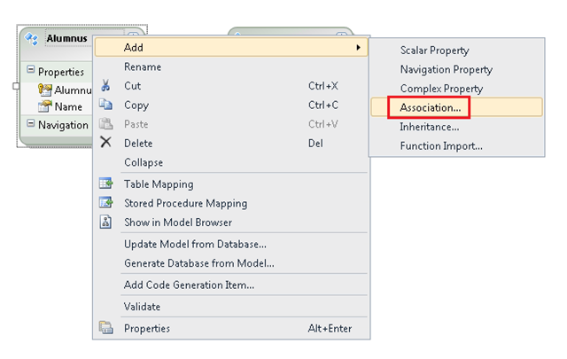Select Update Model from Database...
This screenshot has width=567, height=359.
coord(195,245)
